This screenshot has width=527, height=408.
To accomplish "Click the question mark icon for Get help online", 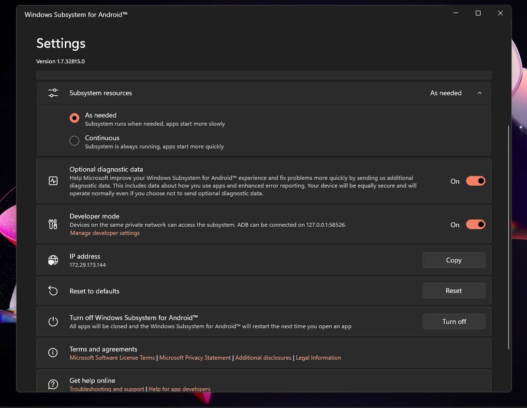I will (x=53, y=384).
